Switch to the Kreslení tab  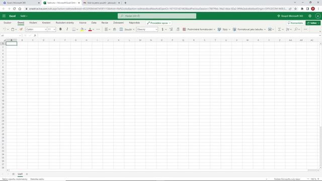(x=46, y=23)
